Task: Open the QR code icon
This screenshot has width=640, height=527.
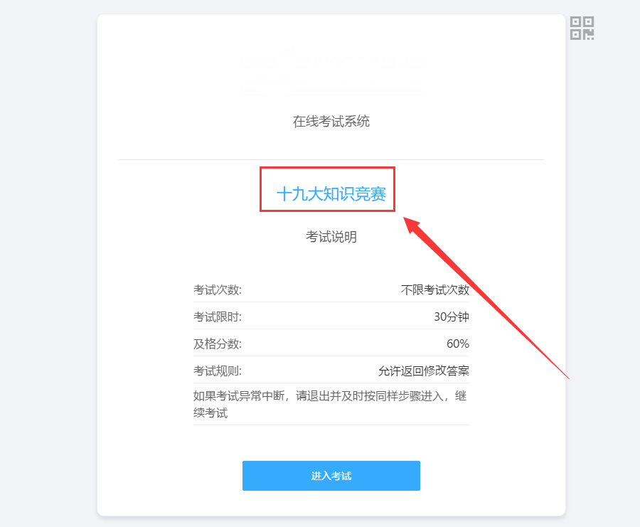Action: click(x=582, y=28)
